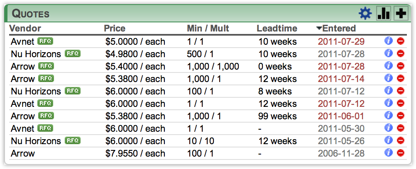Viewport: 416px width, 169px height.
Task: Delete the Nu Horizons 2011-07-28 quote
Action: pyautogui.click(x=401, y=53)
